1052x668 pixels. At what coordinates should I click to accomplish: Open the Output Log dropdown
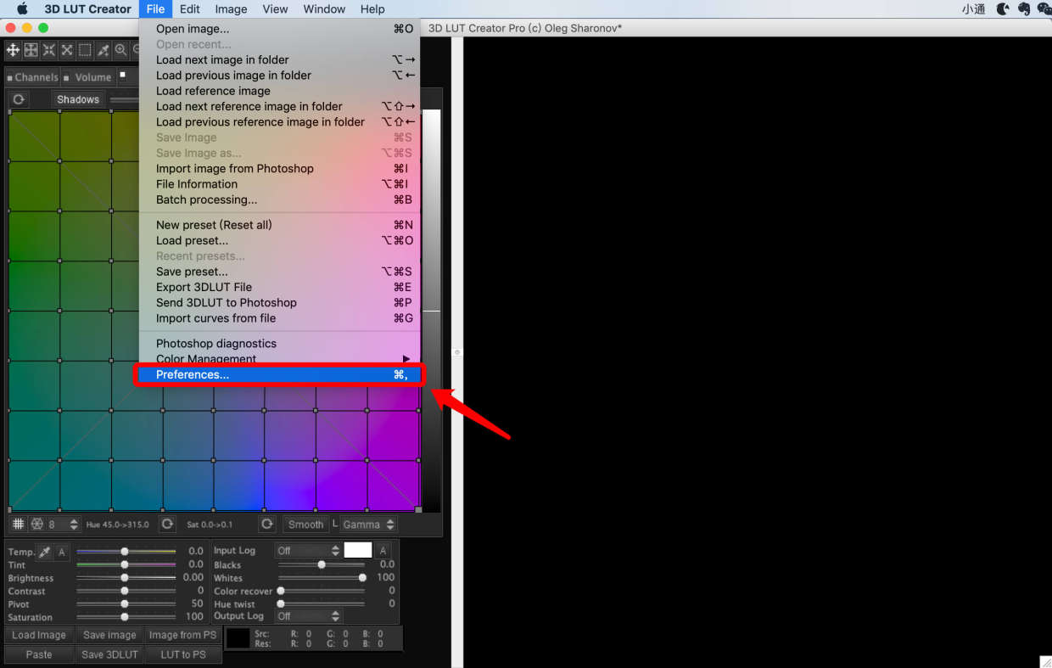coord(308,616)
